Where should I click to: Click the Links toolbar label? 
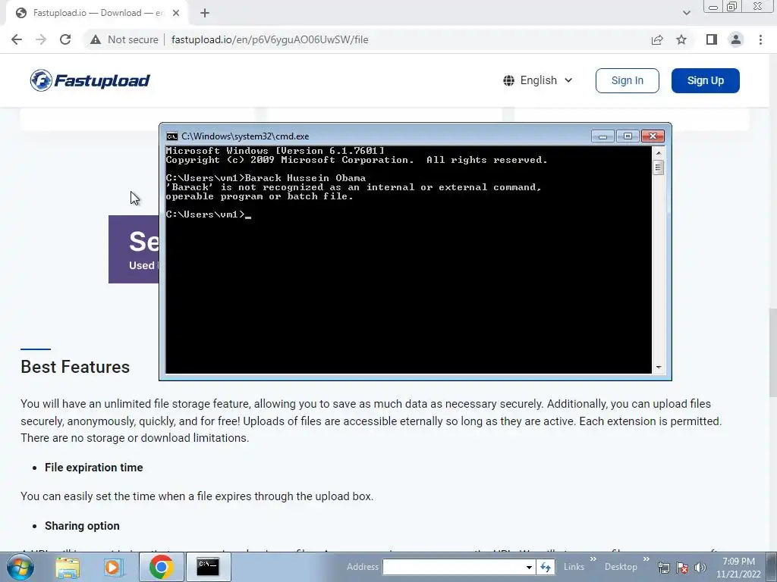pyautogui.click(x=574, y=567)
